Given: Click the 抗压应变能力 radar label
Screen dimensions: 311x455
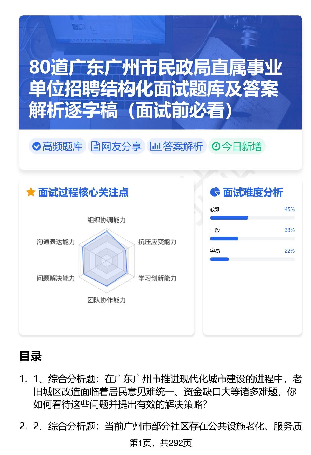Looking at the screenshot, I should click(x=157, y=242).
